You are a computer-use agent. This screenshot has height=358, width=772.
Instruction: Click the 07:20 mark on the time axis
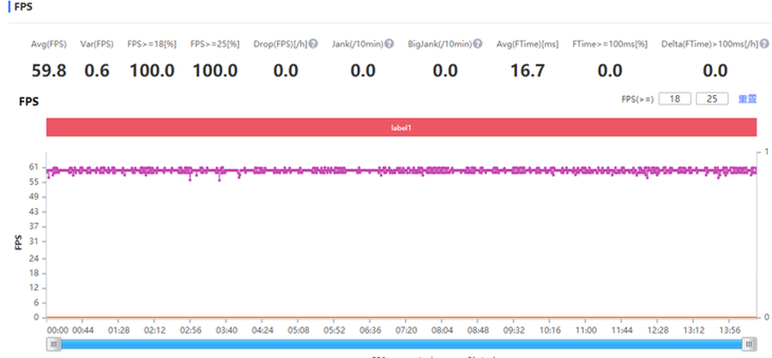pos(405,329)
